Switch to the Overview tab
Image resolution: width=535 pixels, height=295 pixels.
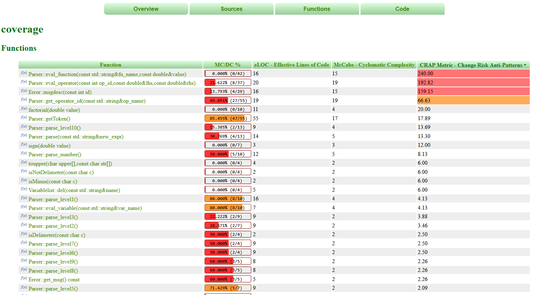(x=146, y=9)
